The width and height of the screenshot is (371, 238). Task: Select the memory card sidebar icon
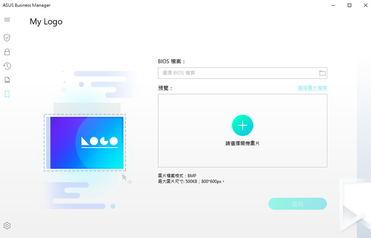[x=7, y=80]
